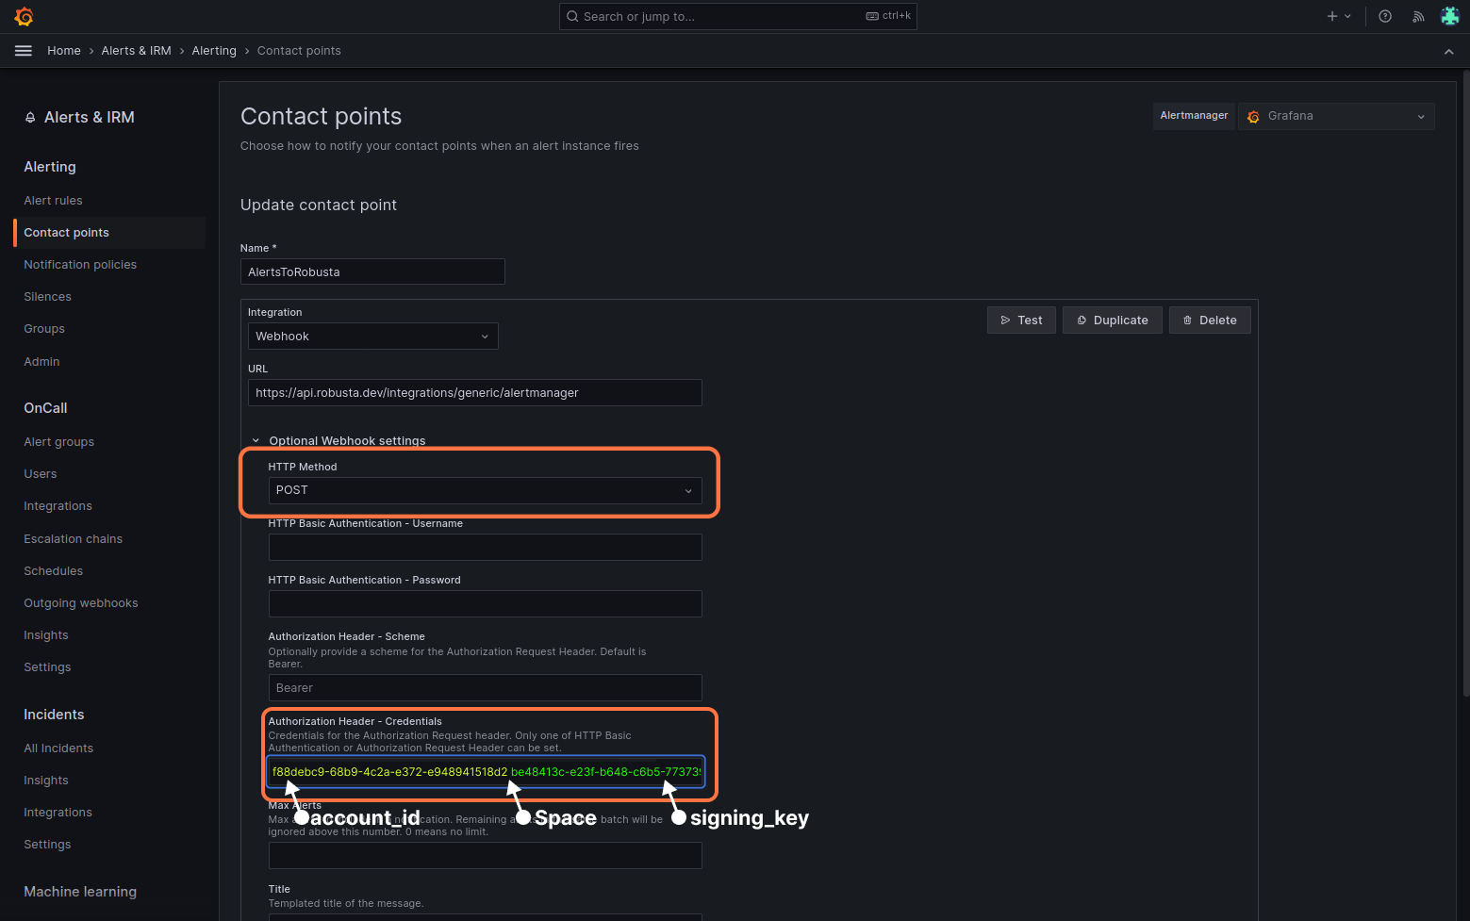Open the help question mark icon
The width and height of the screenshot is (1470, 921).
coord(1384,16)
